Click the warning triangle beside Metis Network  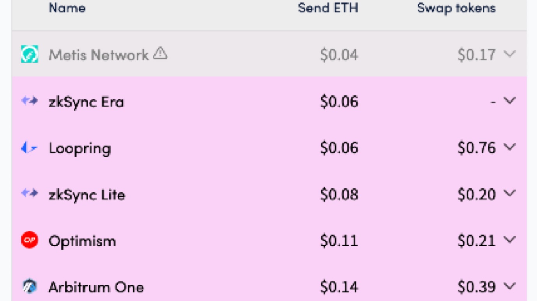(160, 53)
